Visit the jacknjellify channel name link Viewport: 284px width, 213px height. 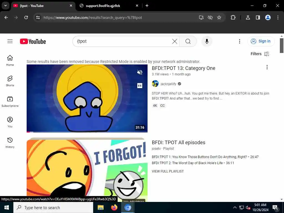tap(168, 84)
